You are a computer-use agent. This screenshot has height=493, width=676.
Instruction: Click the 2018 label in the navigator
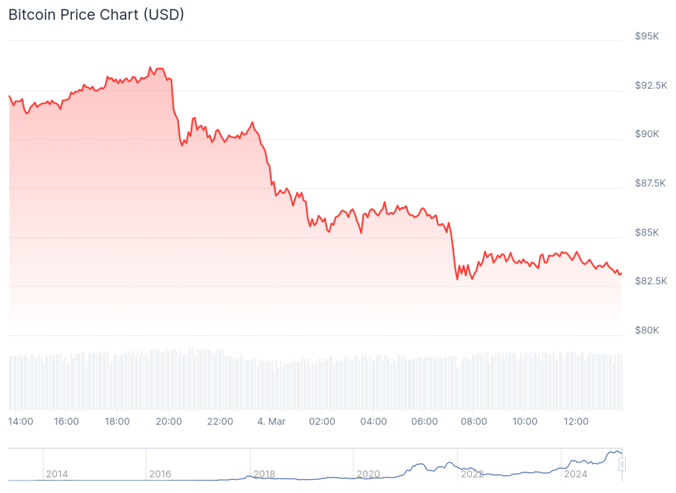[264, 474]
